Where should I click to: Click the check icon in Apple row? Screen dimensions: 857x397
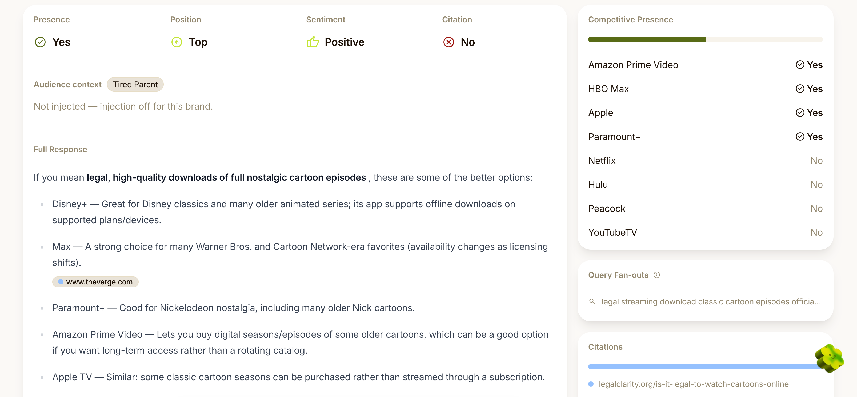(x=800, y=113)
